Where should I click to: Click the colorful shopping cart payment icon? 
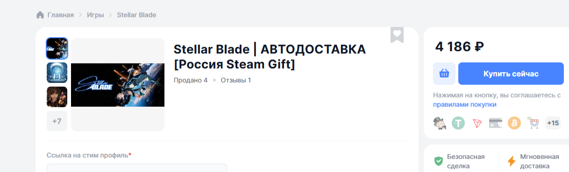[533, 123]
